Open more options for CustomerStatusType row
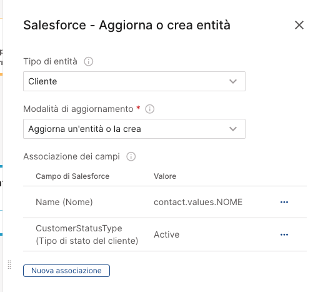Image resolution: width=323 pixels, height=292 pixels. click(284, 234)
